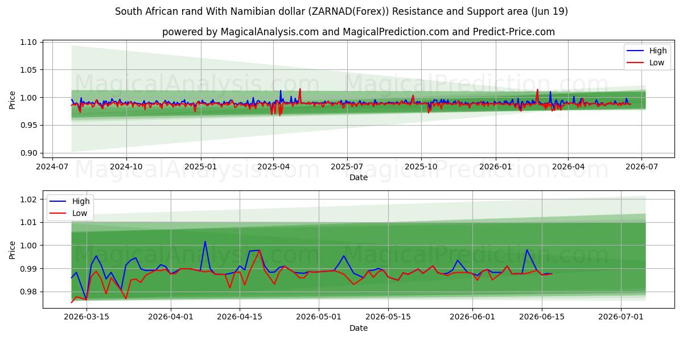683x341 pixels.
Task: Click the 2026-01 tick label
Action: [495, 167]
